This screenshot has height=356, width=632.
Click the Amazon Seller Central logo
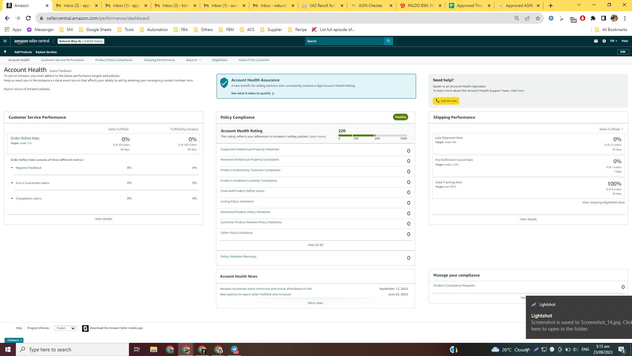[x=32, y=41]
